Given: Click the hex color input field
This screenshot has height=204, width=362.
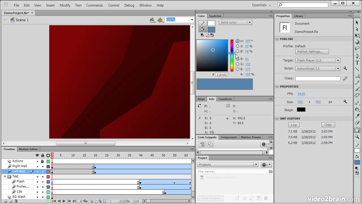Looking at the screenshot, I should (221, 75).
